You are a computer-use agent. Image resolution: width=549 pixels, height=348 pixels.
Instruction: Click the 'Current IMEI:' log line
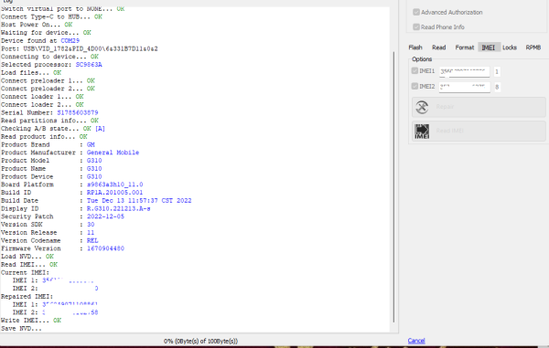[x=25, y=272]
